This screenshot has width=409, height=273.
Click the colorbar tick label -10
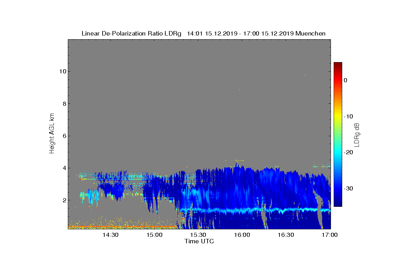[x=348, y=116]
